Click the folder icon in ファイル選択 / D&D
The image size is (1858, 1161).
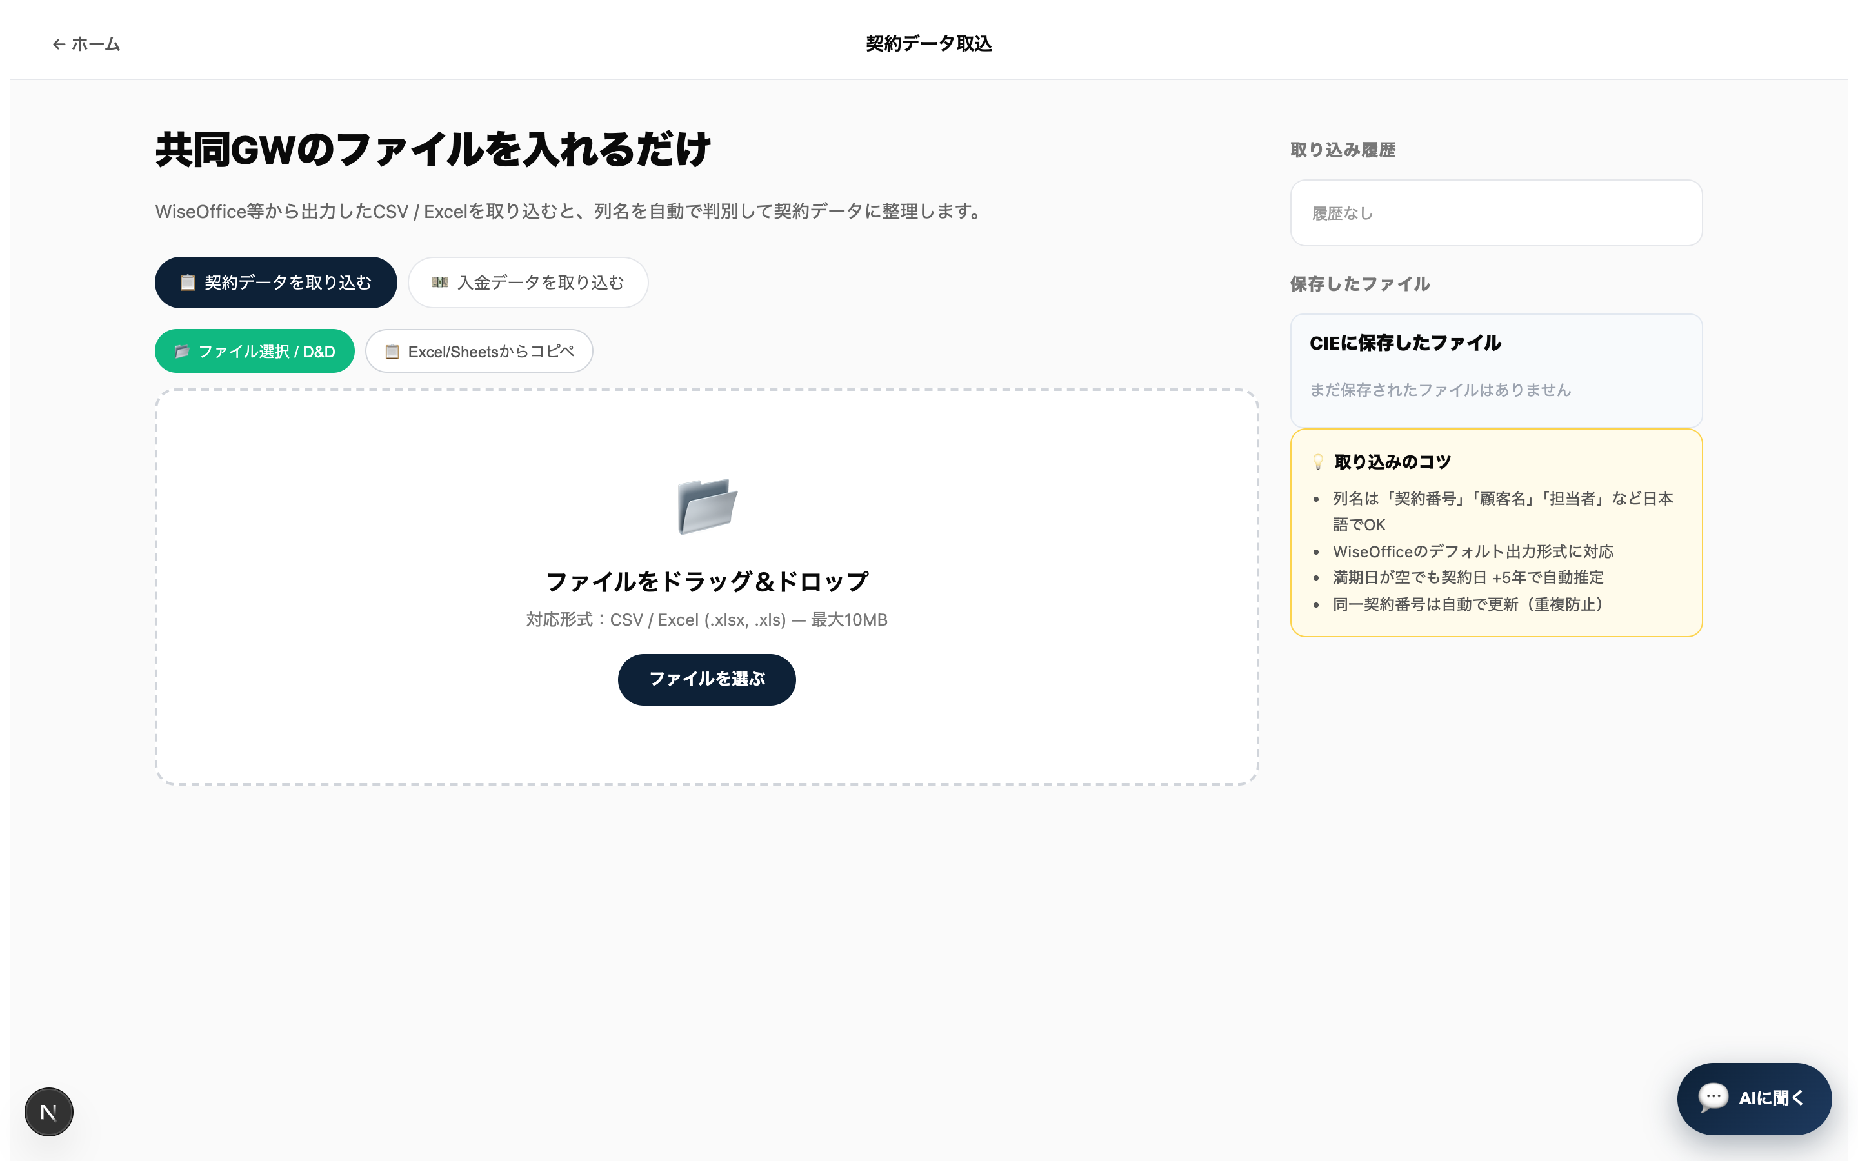point(182,352)
